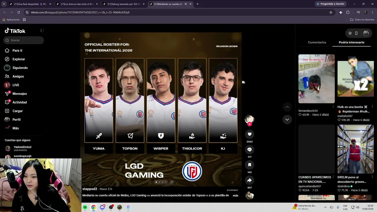Screen dimensions: 377x212
Task: Open Mensajes inbox
Action: pos(19,94)
